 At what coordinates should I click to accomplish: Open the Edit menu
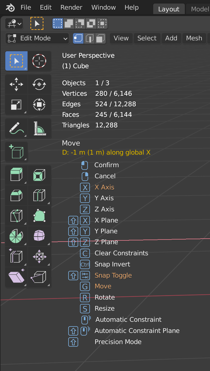(46, 8)
